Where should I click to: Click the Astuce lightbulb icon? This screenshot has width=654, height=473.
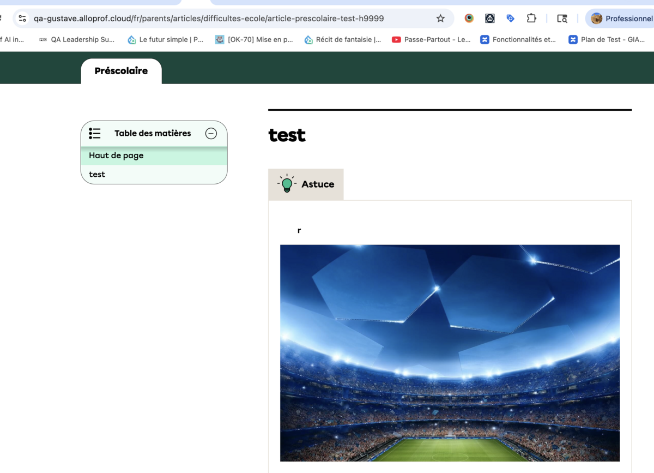click(287, 184)
